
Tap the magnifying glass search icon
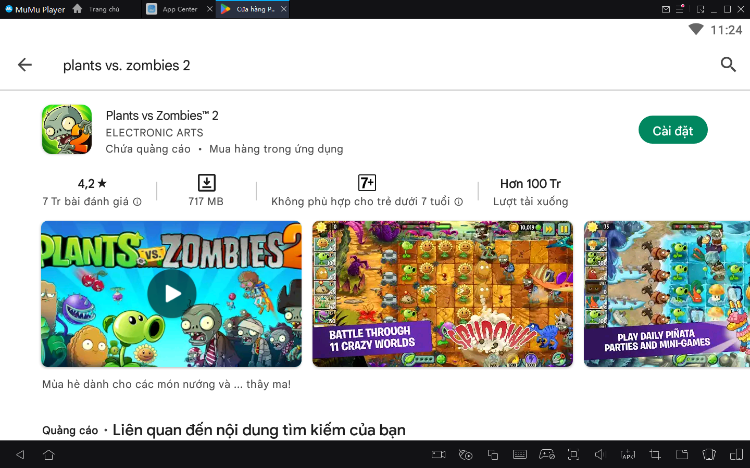point(728,65)
